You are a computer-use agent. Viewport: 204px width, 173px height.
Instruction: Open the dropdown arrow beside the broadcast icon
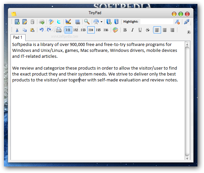(x=101, y=22)
